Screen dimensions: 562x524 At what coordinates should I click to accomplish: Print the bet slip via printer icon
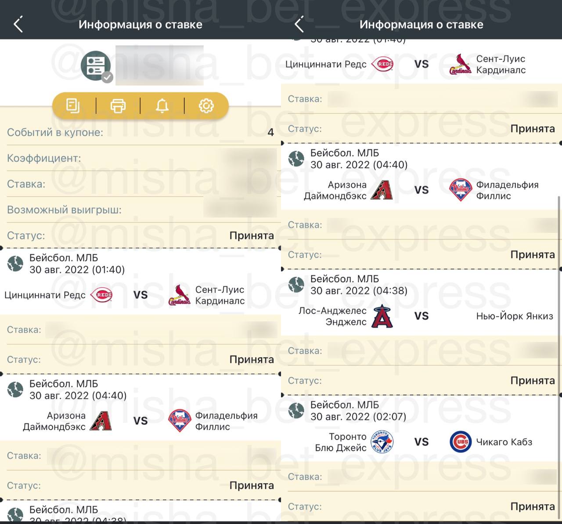click(118, 106)
